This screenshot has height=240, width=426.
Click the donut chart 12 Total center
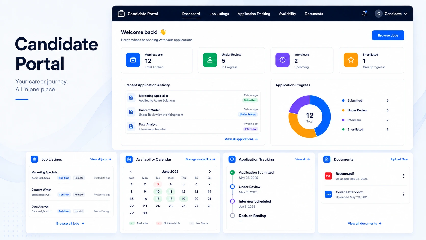310,117
